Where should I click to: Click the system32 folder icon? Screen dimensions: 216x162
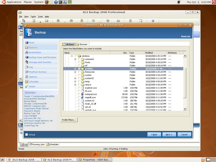(82, 78)
